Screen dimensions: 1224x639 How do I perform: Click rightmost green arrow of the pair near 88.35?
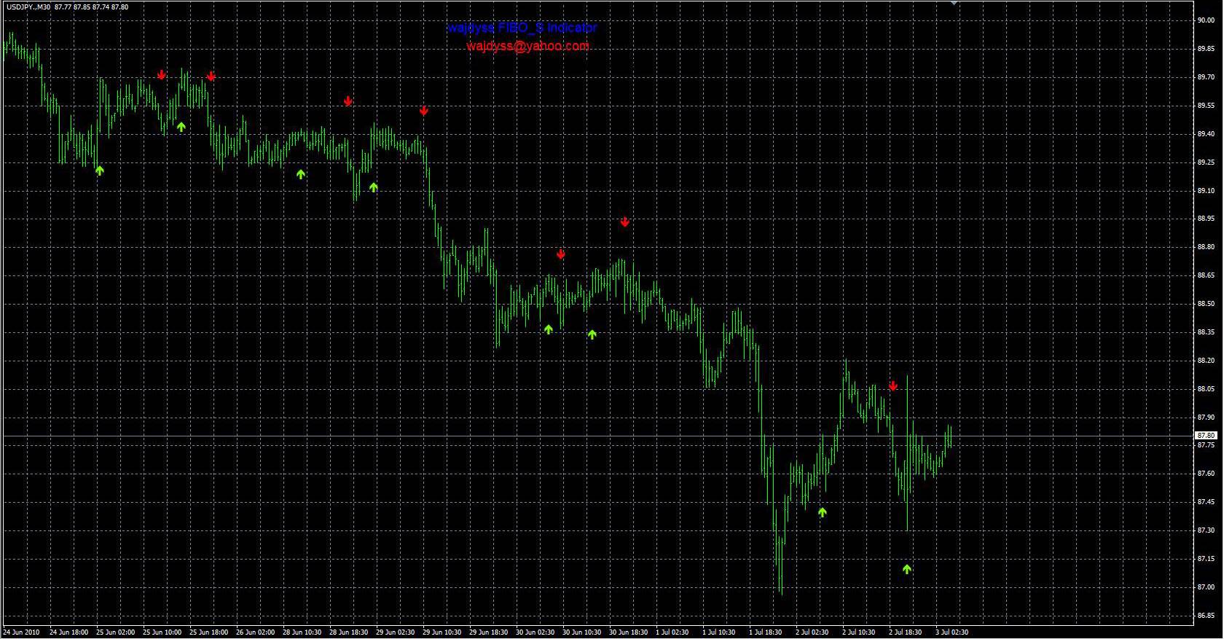click(x=592, y=334)
